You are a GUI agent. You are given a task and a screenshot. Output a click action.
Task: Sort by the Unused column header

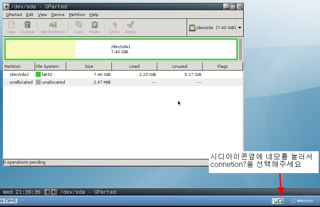(179, 66)
